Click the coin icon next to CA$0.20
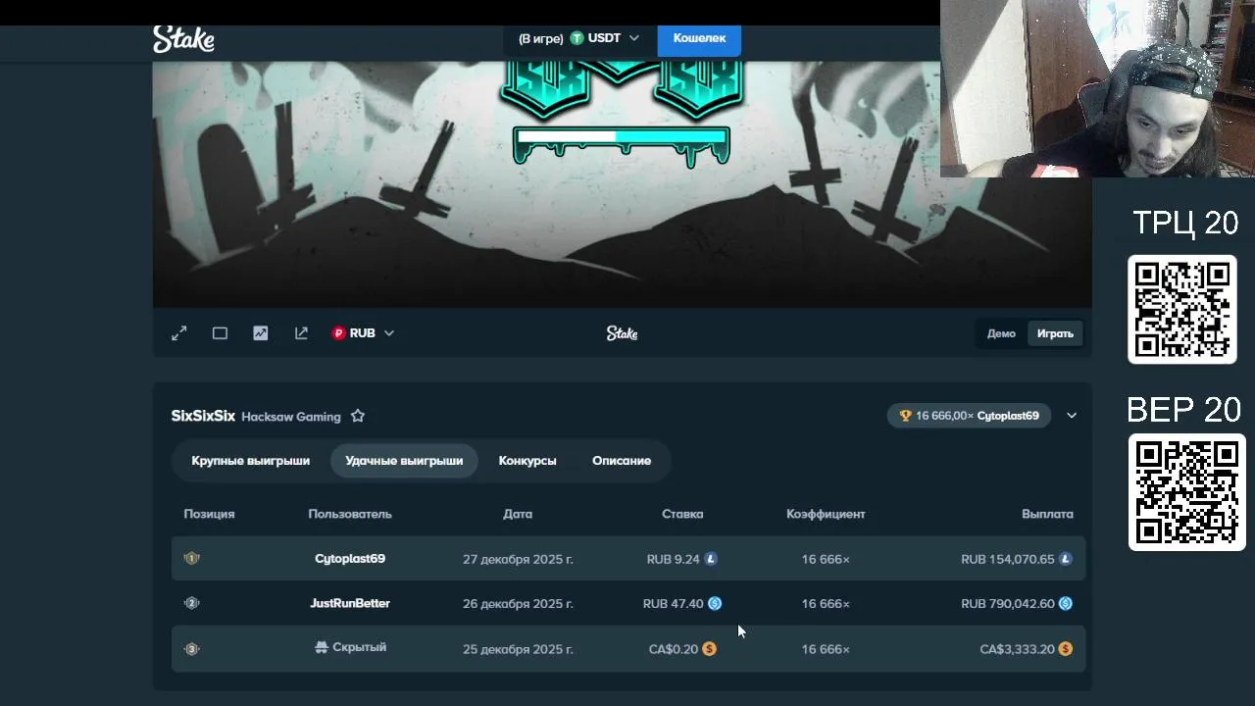 point(710,649)
